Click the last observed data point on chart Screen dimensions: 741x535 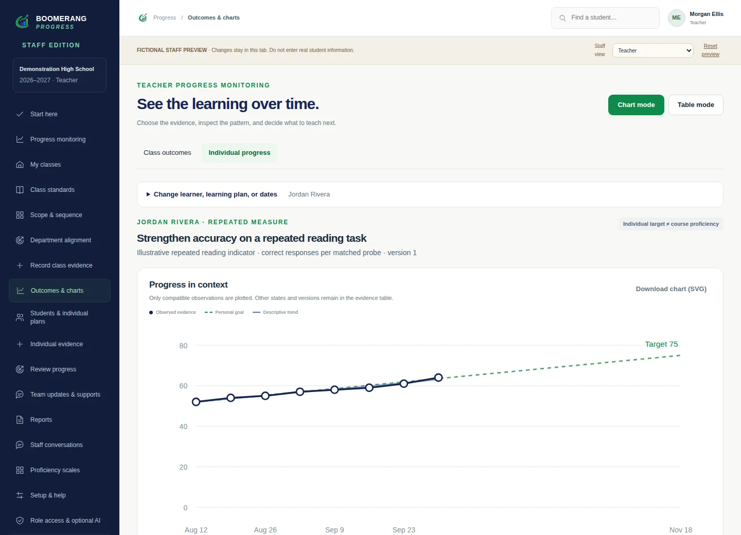(x=438, y=378)
